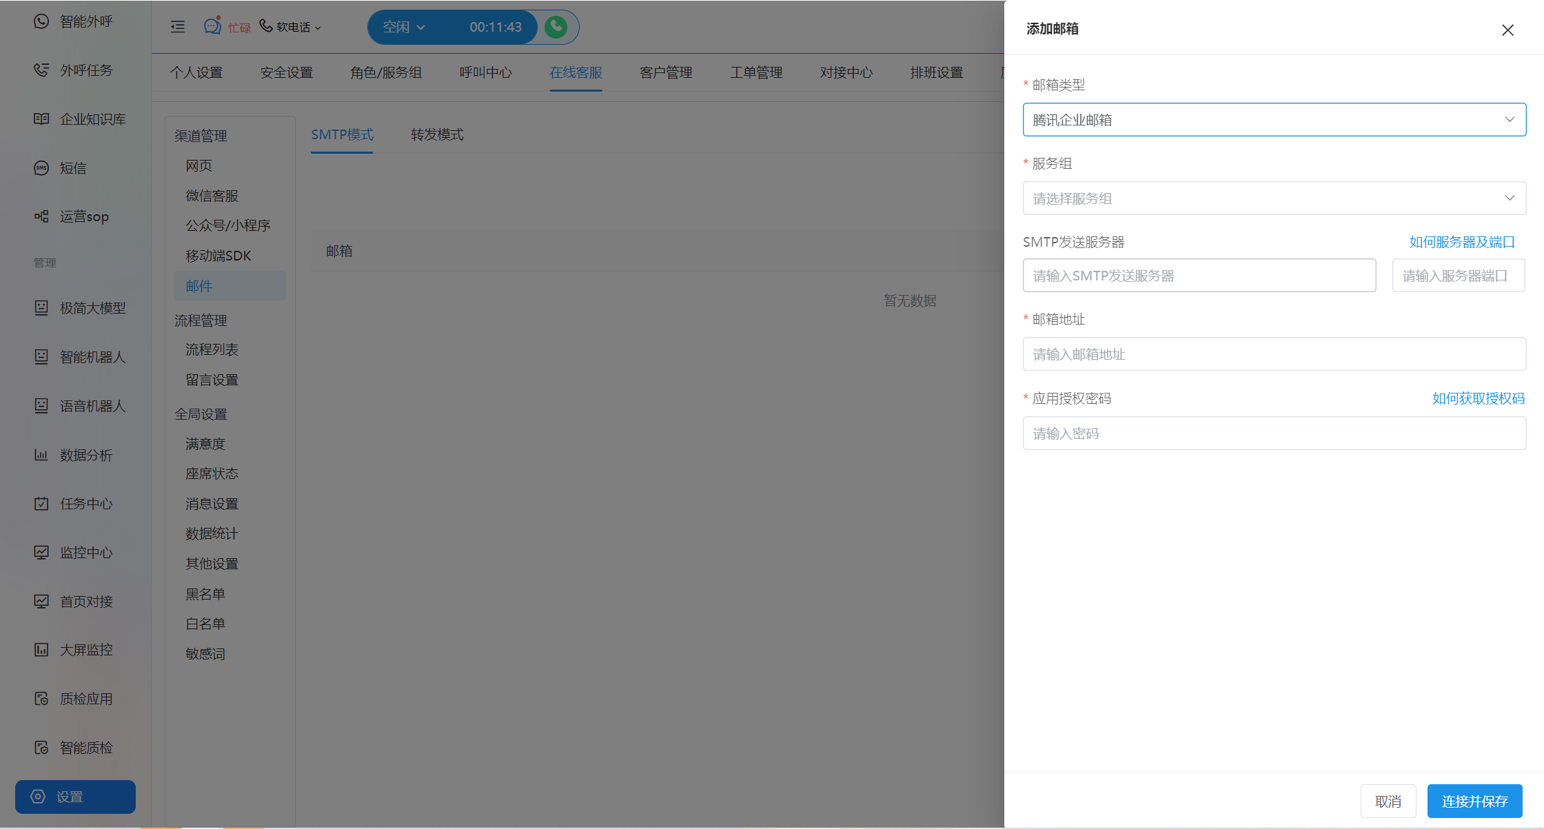Open the 工单管理 tab
Image resolution: width=1544 pixels, height=829 pixels.
tap(756, 72)
